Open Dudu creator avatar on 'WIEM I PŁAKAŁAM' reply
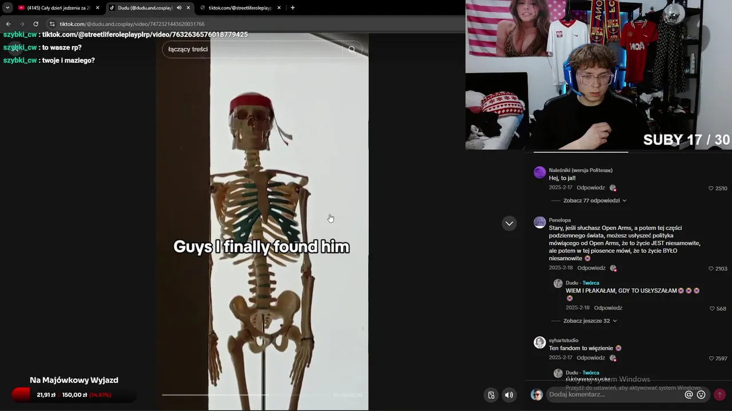Screen dimensions: 732x411 click(558, 283)
